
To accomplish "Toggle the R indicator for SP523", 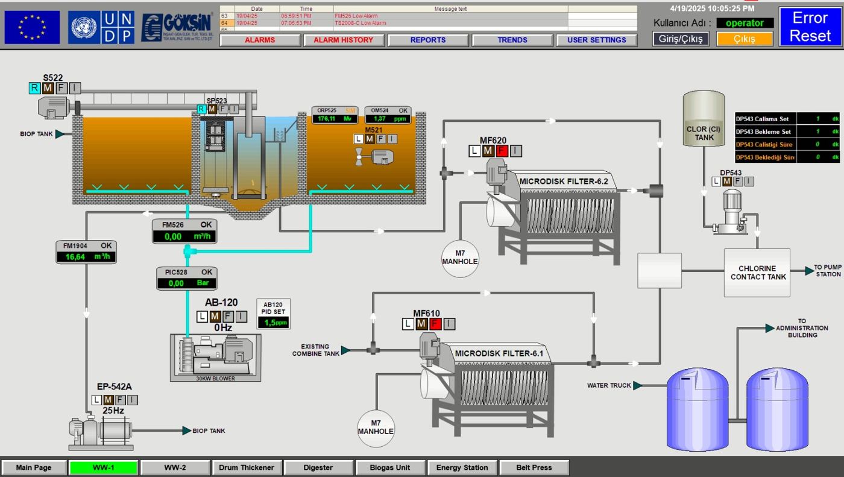I will tap(202, 109).
